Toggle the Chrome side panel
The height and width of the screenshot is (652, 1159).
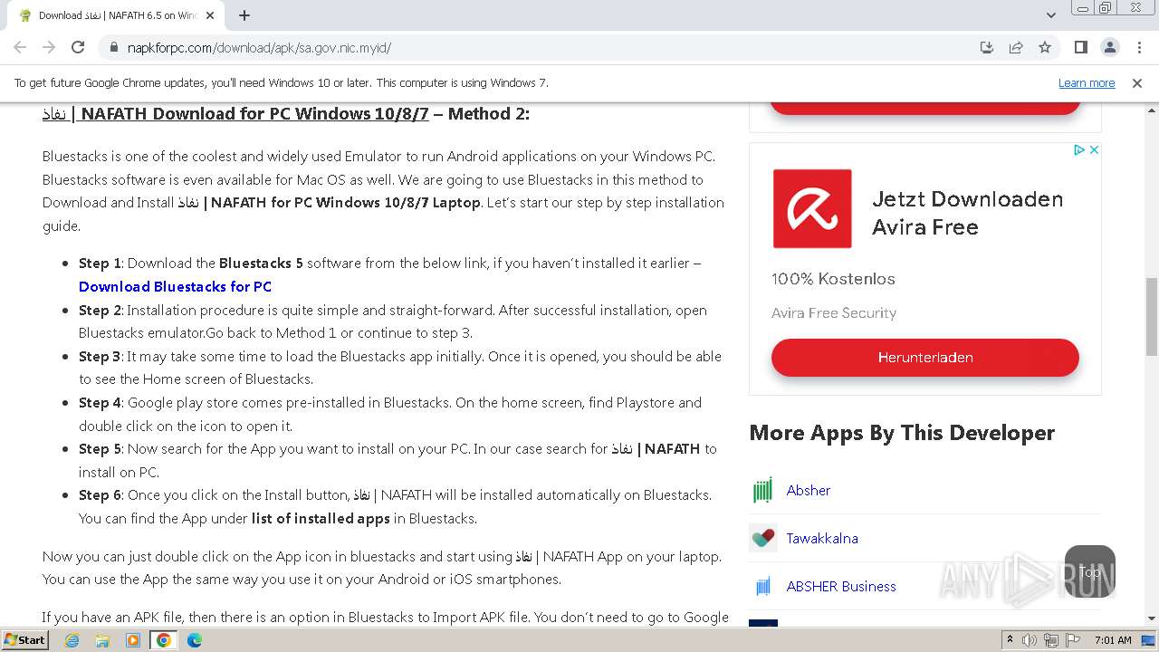[x=1080, y=47]
